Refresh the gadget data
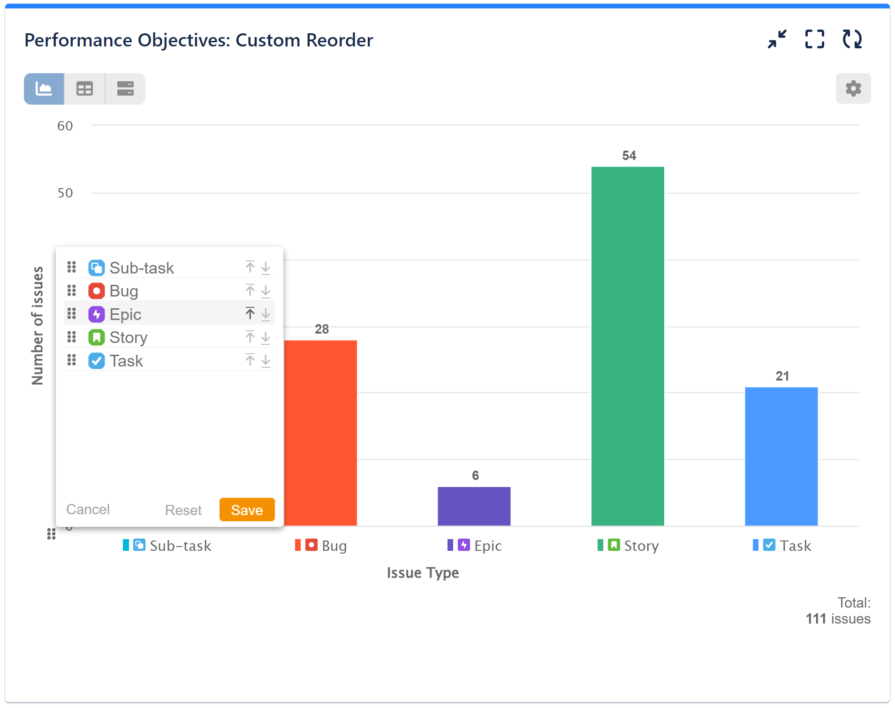 pos(852,39)
